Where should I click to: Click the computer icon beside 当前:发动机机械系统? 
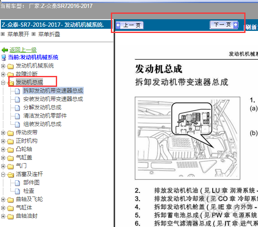tap(4, 58)
